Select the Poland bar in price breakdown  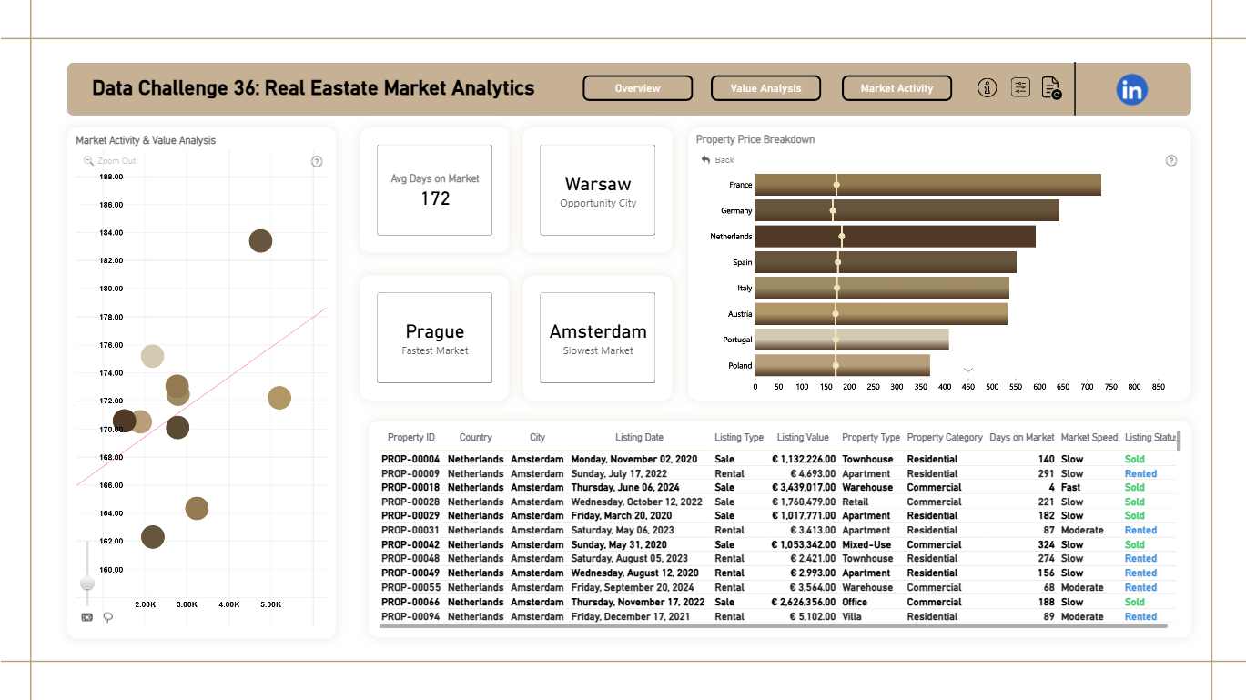click(842, 365)
